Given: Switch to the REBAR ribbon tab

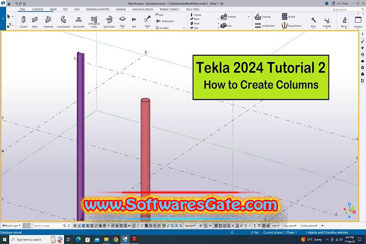Looking at the screenshot, I should click(x=53, y=9).
